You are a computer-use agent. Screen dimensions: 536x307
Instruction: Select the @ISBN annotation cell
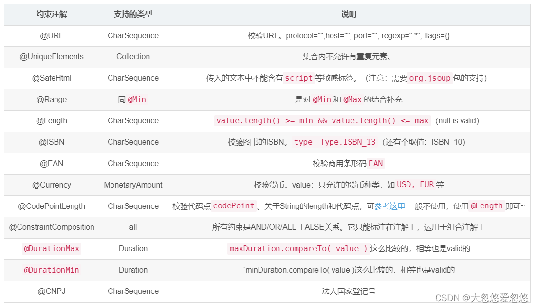click(x=52, y=142)
